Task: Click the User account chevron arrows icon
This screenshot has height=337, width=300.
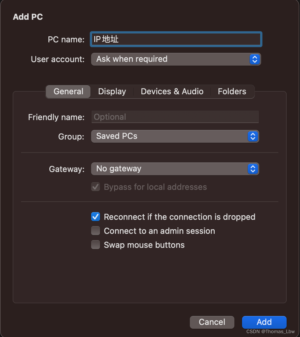Action: [x=254, y=59]
